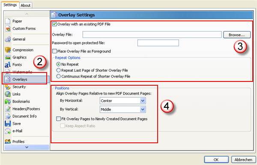
Task: Click the Document Info icon
Action: tap(8, 116)
